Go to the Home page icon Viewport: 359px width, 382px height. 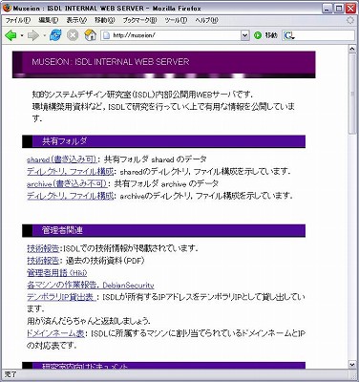(x=91, y=35)
